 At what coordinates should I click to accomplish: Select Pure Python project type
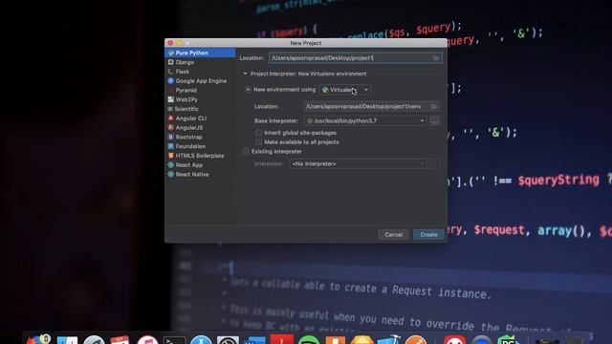pyautogui.click(x=200, y=53)
